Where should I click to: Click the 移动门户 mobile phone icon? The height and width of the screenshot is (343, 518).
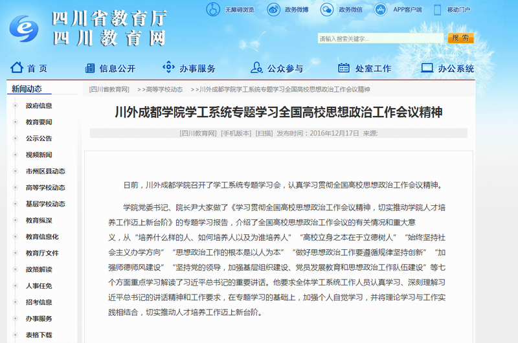(x=438, y=10)
